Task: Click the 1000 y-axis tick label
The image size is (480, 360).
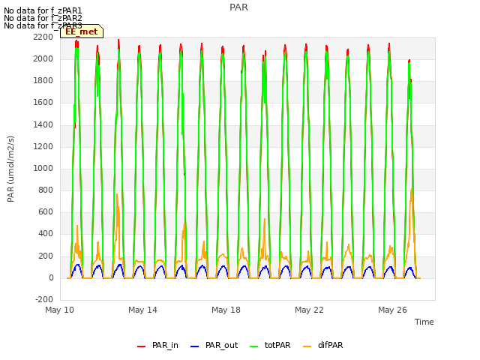Action: (43, 168)
